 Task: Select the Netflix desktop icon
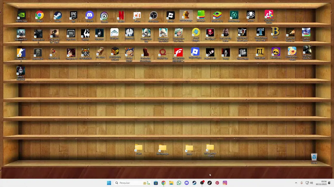[121, 17]
